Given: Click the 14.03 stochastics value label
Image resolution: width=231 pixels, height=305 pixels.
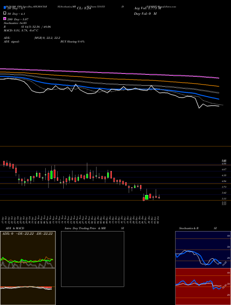Looking at the screenshot, I should point(224,264).
